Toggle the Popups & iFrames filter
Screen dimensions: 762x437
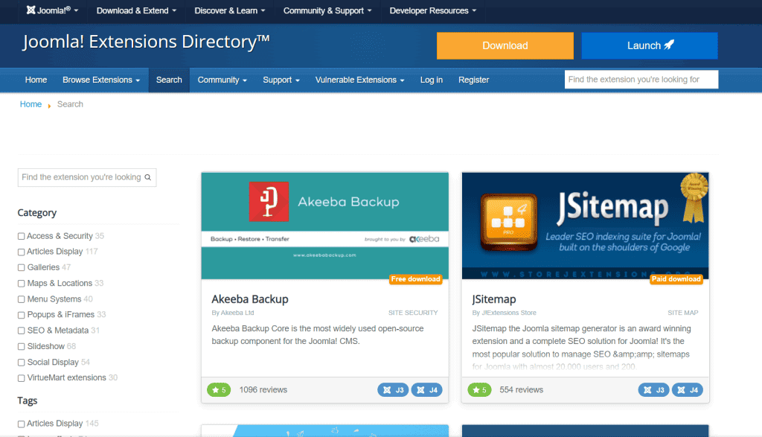coord(21,315)
